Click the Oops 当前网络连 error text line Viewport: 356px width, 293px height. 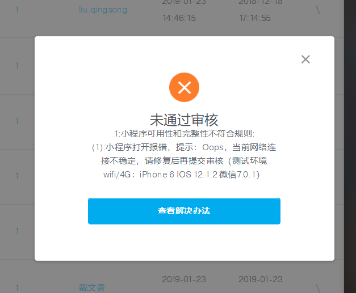pyautogui.click(x=184, y=147)
